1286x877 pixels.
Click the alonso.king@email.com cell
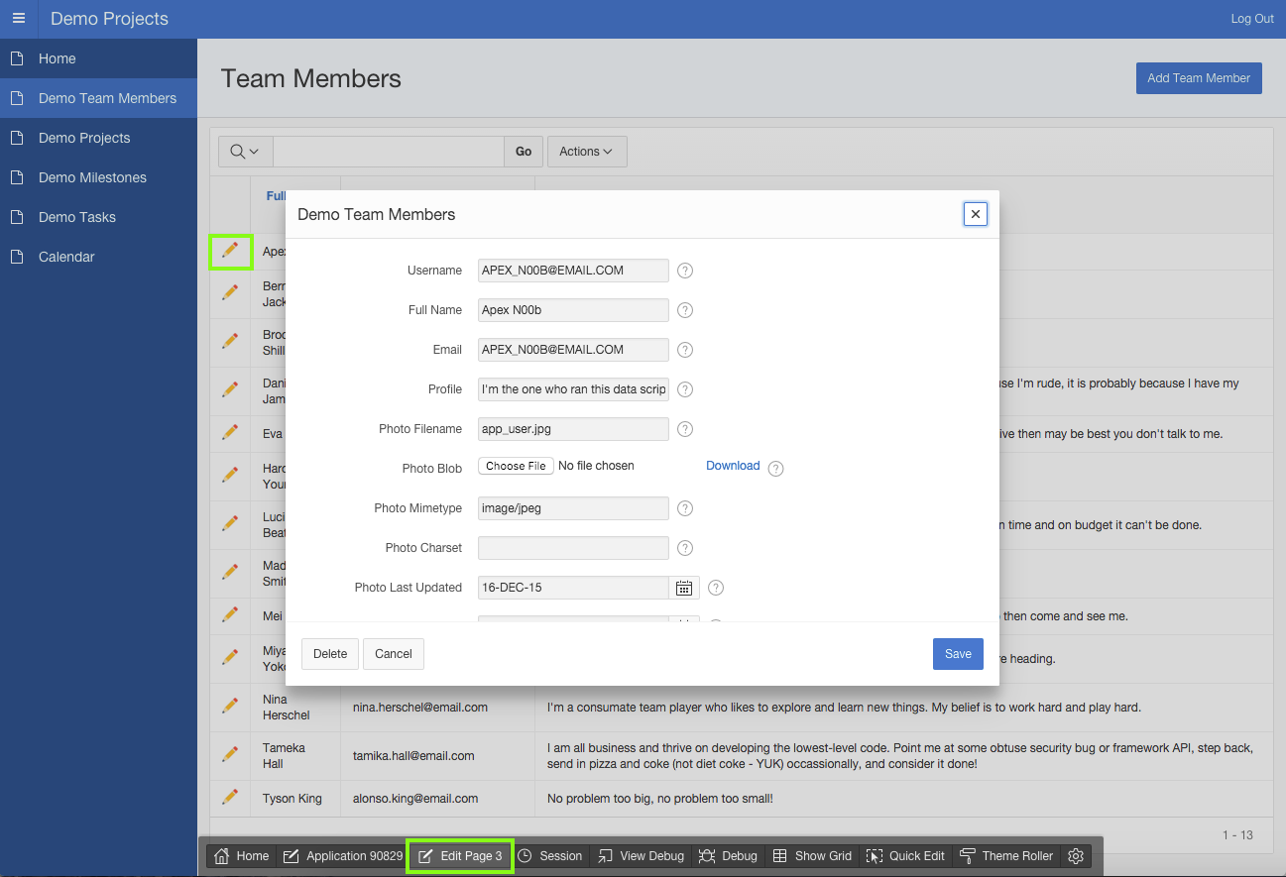point(415,799)
